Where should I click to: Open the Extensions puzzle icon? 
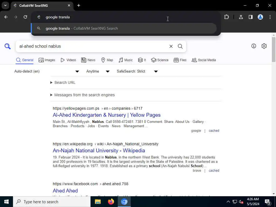[226, 17]
